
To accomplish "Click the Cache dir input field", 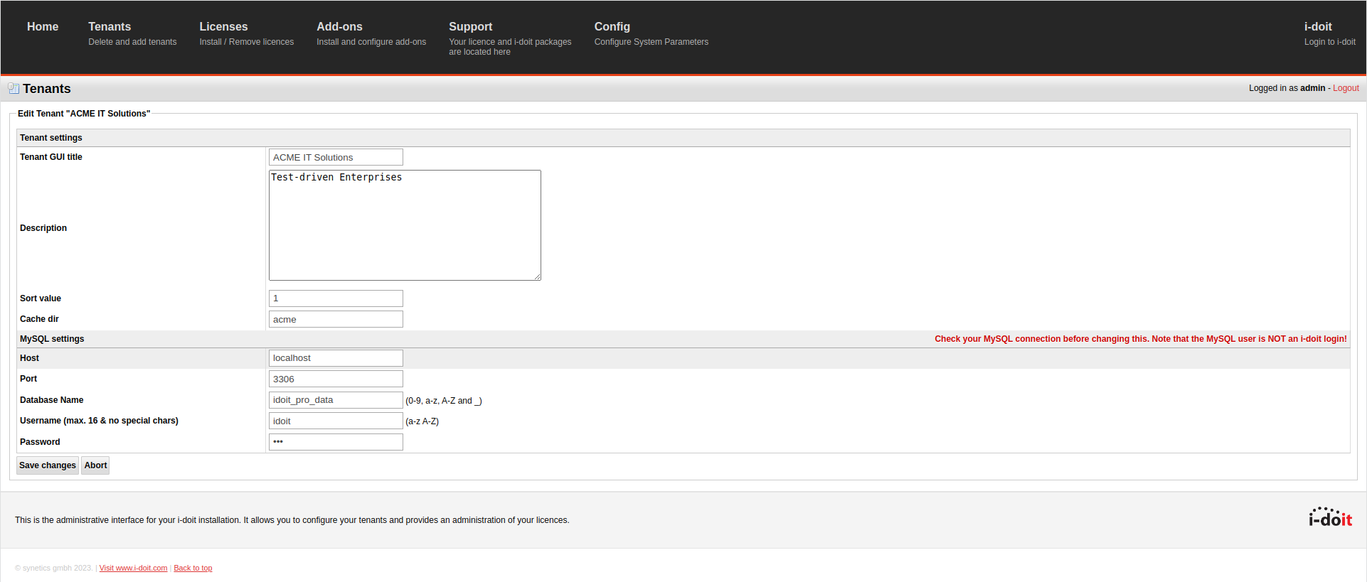I will click(x=336, y=319).
